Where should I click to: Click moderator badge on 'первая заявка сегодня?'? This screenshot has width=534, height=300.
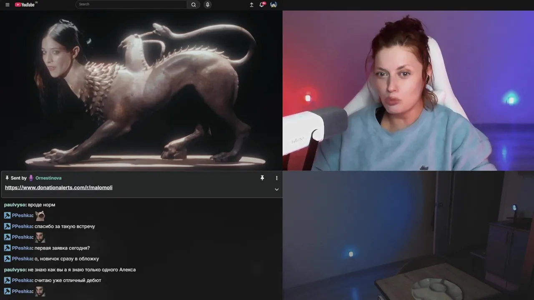(x=7, y=248)
